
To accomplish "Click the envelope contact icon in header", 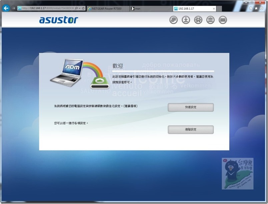I will 223,20.
